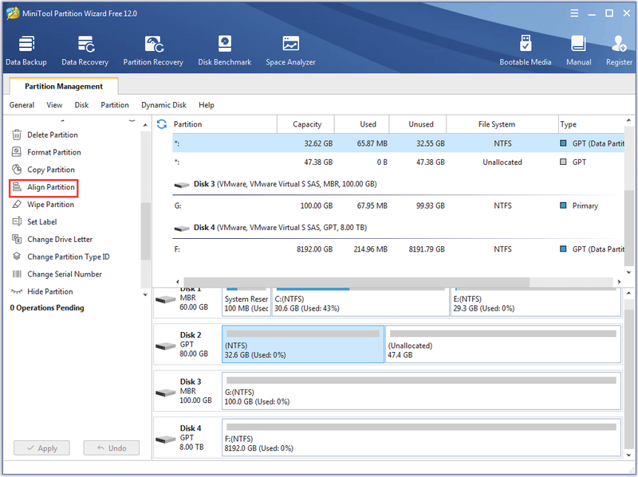
Task: Open the General menu
Action: tap(22, 105)
